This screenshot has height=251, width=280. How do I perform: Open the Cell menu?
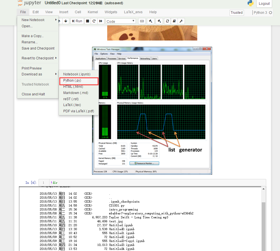(78, 12)
